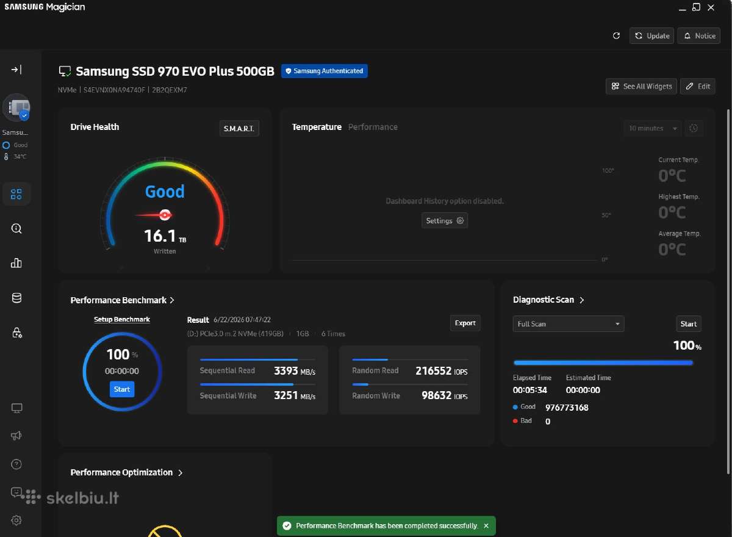The height and width of the screenshot is (537, 732).
Task: Open the Full Scan type dropdown
Action: point(569,323)
